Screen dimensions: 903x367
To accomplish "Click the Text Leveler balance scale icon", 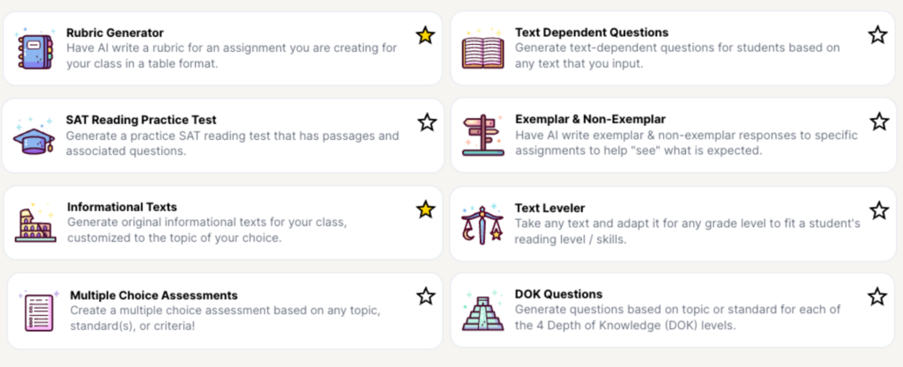I will 482,224.
